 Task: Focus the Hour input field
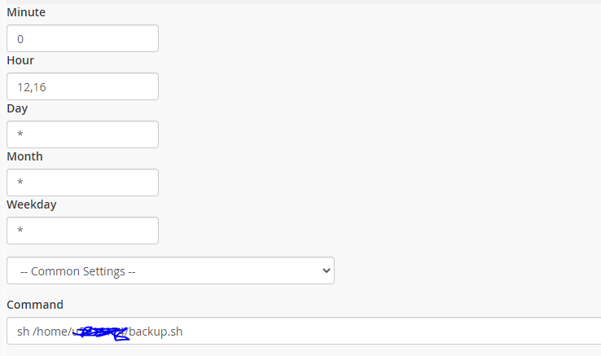tap(82, 86)
